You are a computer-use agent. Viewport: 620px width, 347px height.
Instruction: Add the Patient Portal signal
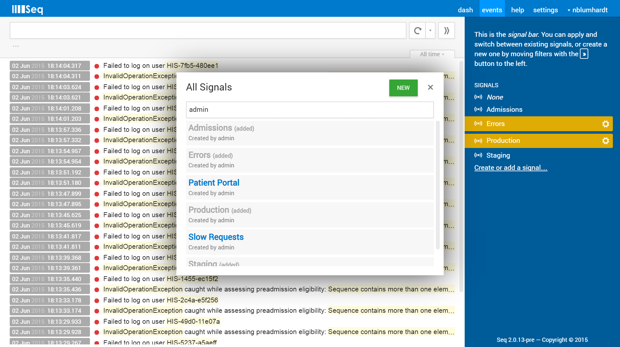214,183
